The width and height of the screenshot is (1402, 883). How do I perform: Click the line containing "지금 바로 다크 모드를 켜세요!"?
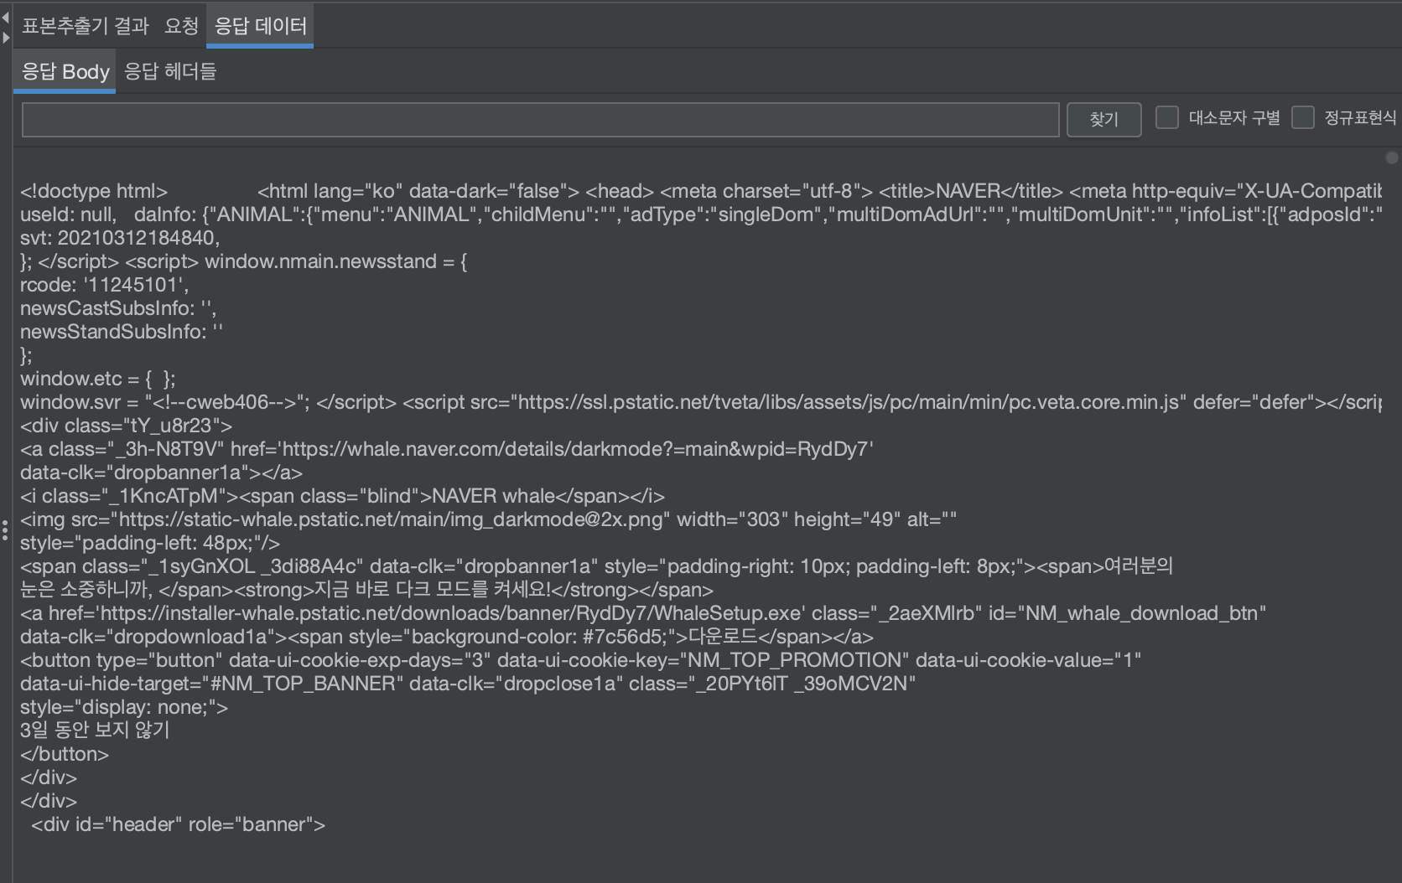(366, 590)
